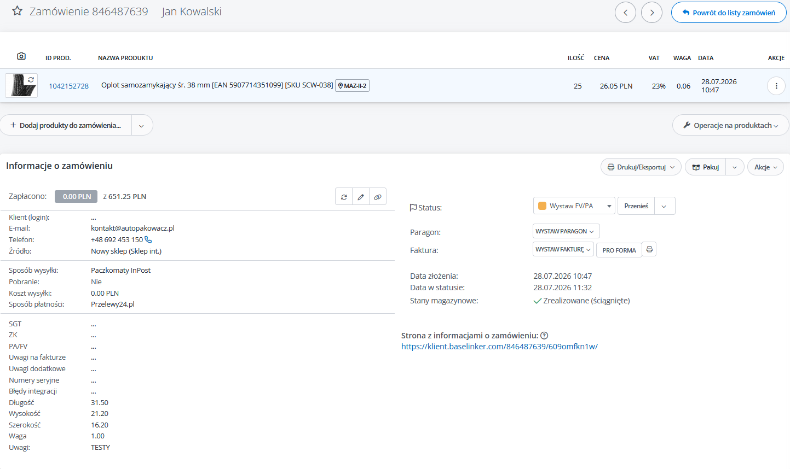Click the MAZ-II-2 location tag
790x469 pixels.
352,86
